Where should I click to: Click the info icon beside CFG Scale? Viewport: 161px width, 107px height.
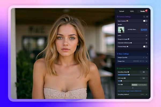point(125,78)
